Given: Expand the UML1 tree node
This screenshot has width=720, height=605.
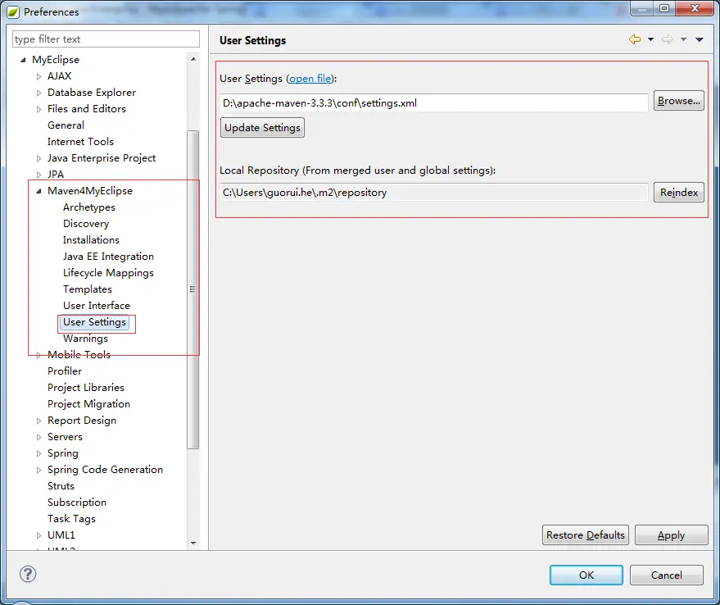Looking at the screenshot, I should [x=38, y=535].
